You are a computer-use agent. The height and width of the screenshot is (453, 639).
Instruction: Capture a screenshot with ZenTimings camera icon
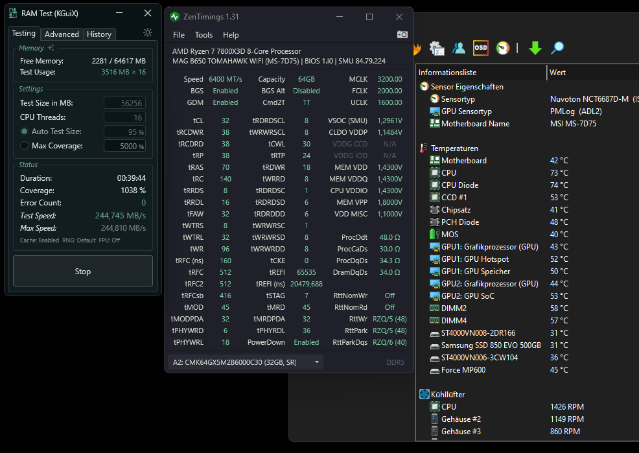(402, 35)
